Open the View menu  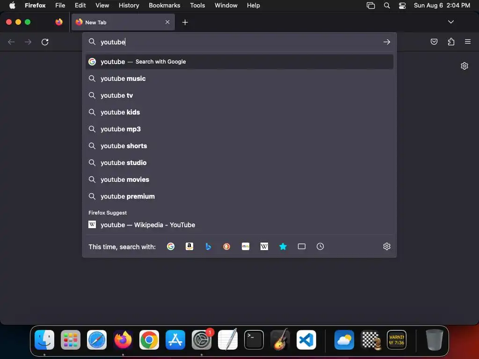tap(102, 5)
